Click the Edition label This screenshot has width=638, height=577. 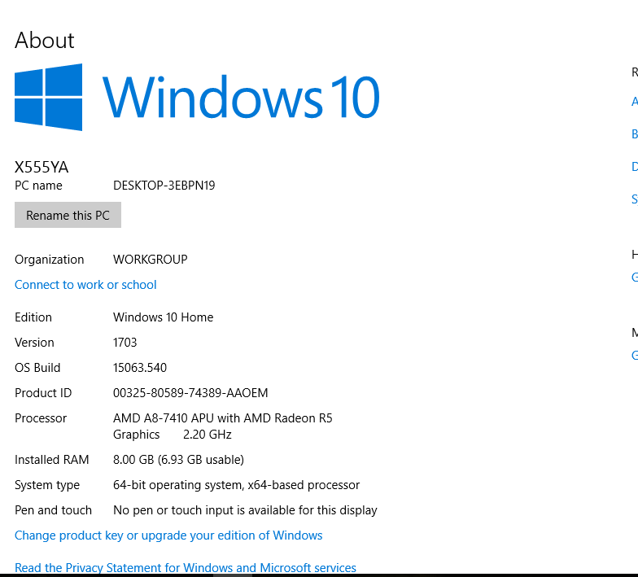(33, 317)
